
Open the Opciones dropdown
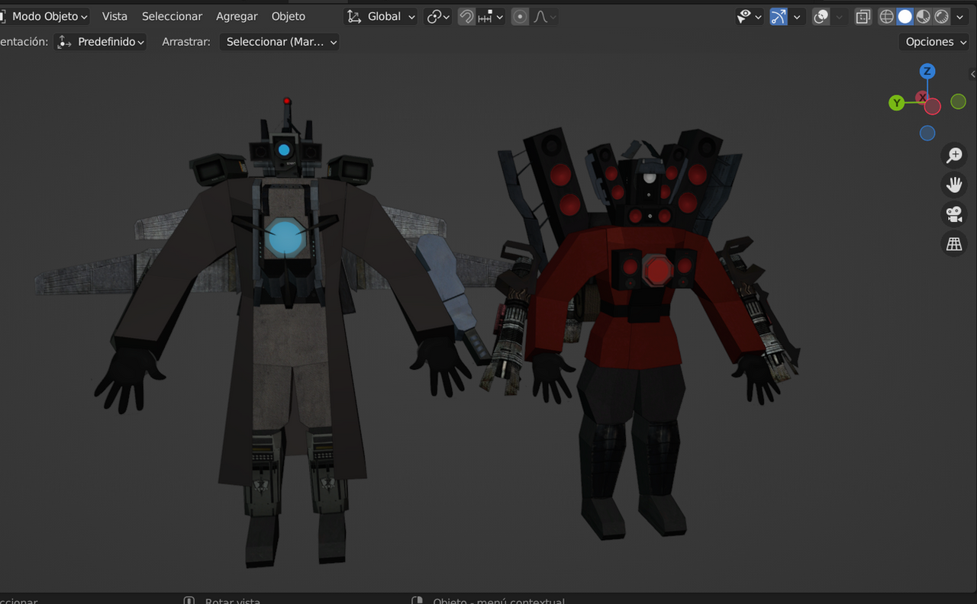tap(936, 42)
